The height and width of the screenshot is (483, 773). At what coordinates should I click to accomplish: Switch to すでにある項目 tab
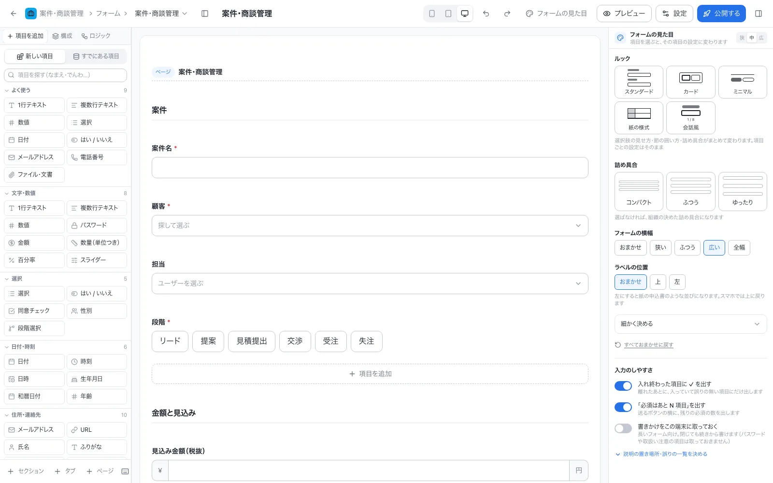(96, 57)
